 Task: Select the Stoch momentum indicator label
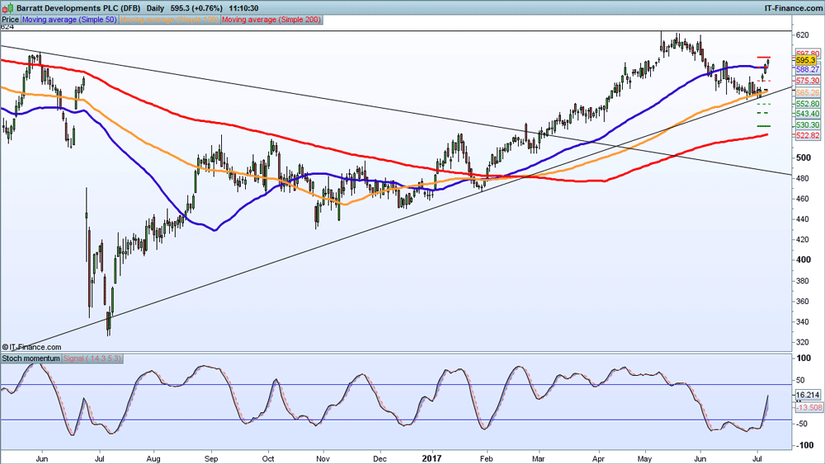click(x=31, y=359)
